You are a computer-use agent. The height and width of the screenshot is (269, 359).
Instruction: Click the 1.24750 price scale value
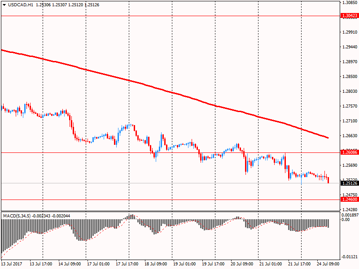(350, 195)
